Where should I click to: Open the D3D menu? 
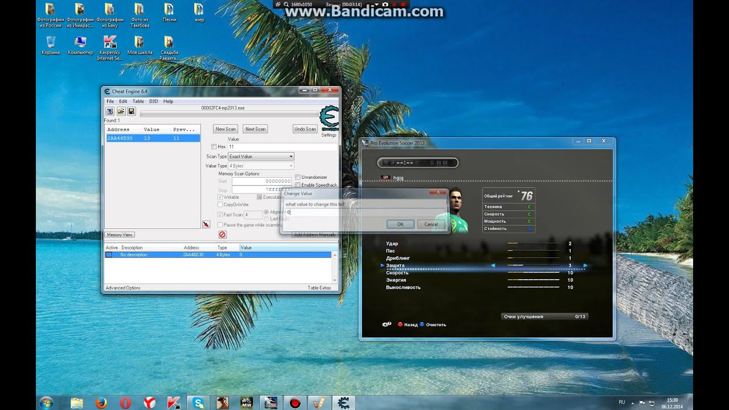point(154,101)
